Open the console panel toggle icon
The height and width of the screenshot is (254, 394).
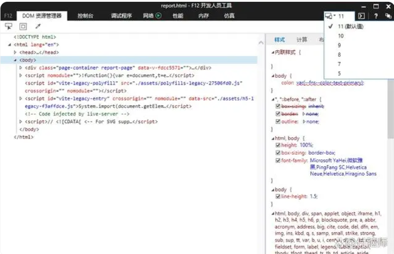362,16
